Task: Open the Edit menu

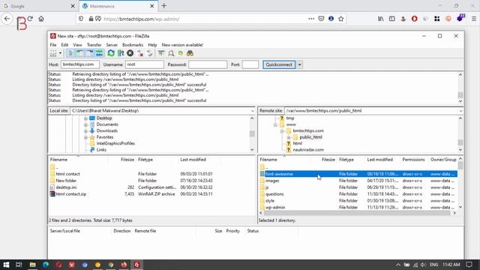Action: [64, 45]
